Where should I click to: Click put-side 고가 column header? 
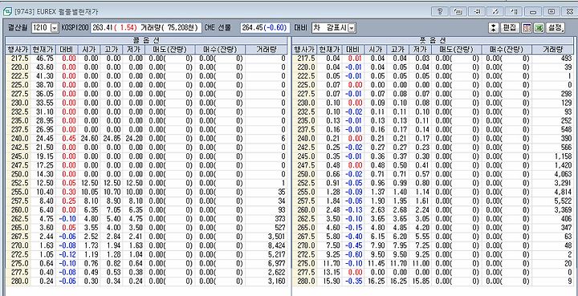tap(397, 50)
